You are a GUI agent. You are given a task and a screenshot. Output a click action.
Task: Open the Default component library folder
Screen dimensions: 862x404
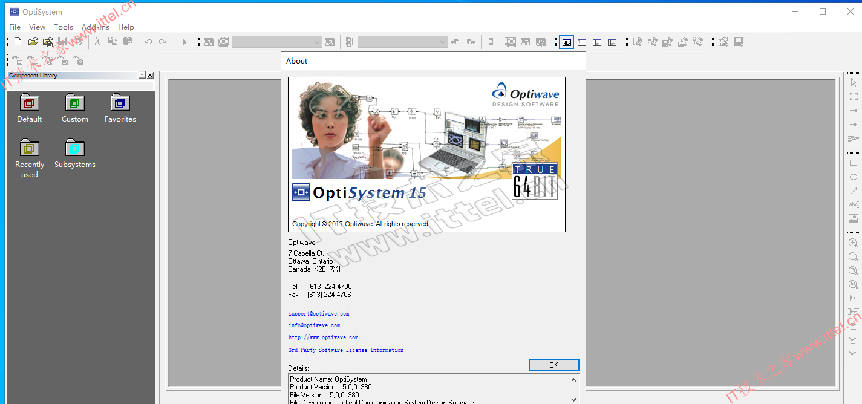(x=29, y=109)
